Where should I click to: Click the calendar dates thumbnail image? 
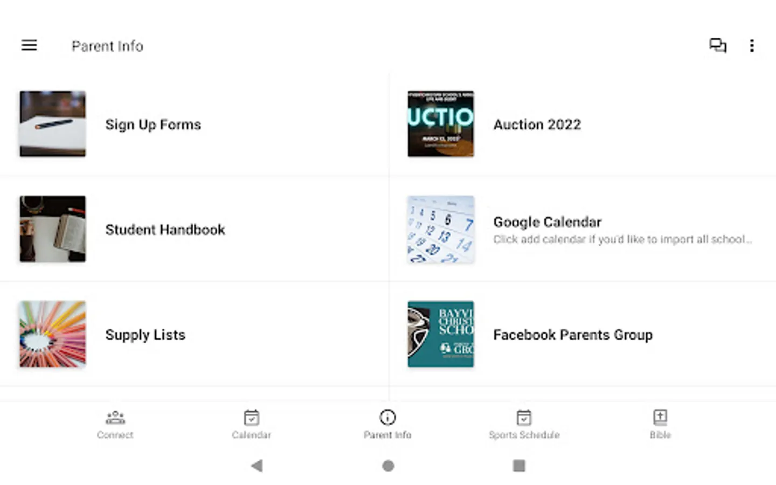coord(441,229)
